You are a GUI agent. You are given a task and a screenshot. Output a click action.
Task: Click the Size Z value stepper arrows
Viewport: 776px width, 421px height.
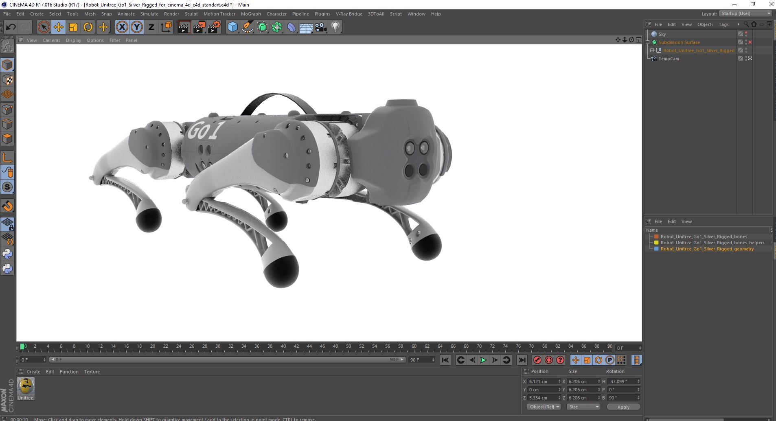pos(599,398)
